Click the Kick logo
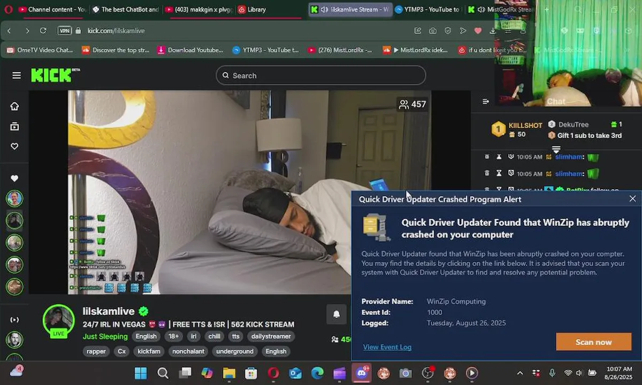This screenshot has width=642, height=385. tap(55, 75)
